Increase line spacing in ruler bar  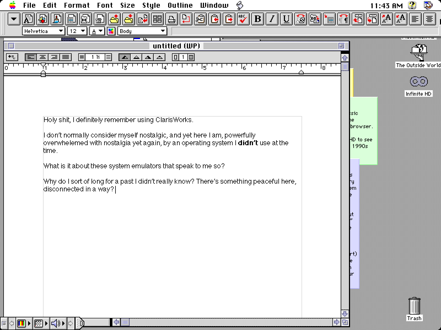click(108, 57)
